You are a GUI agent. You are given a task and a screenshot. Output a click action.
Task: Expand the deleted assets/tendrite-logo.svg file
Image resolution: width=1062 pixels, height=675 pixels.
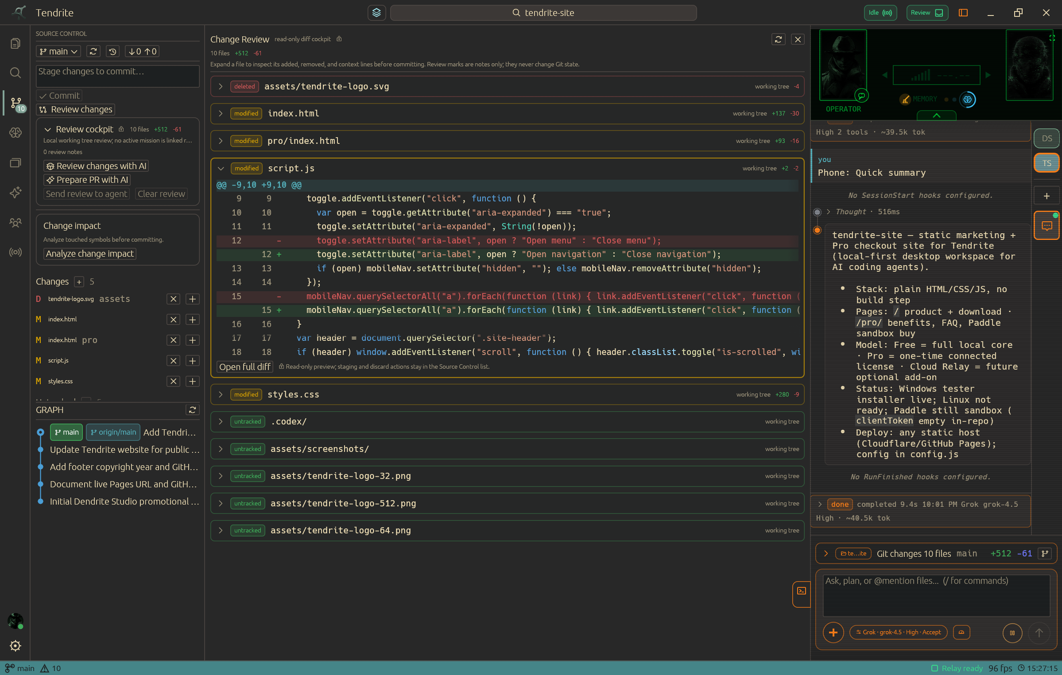[220, 87]
